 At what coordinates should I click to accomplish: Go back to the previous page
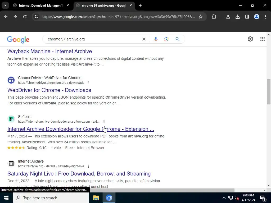click(6, 17)
